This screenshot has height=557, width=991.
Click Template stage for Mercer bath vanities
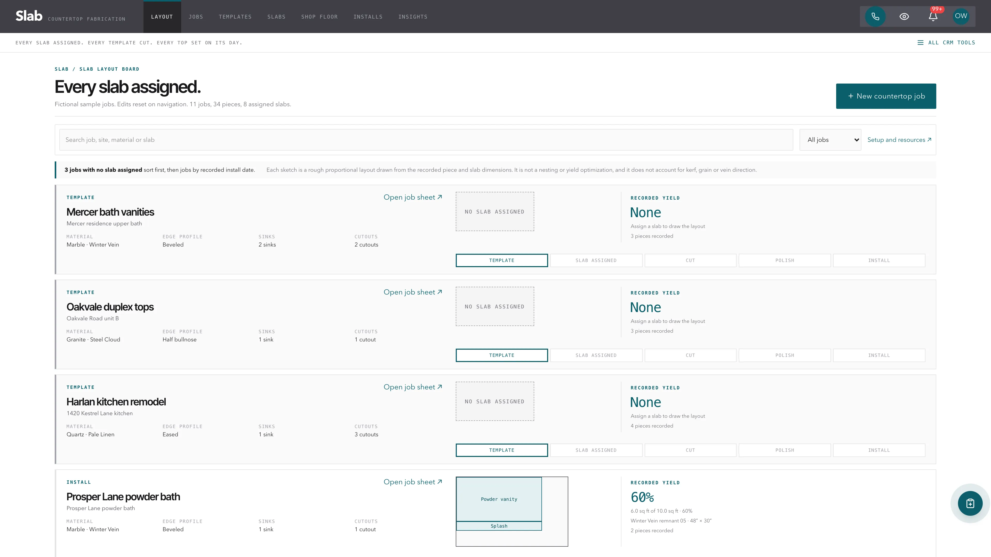[x=502, y=260]
